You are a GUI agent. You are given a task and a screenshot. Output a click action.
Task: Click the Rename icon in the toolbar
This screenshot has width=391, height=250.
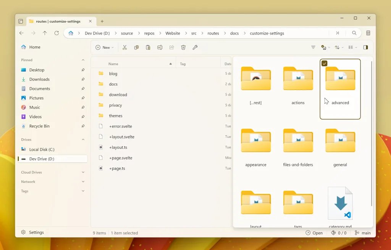(160, 47)
